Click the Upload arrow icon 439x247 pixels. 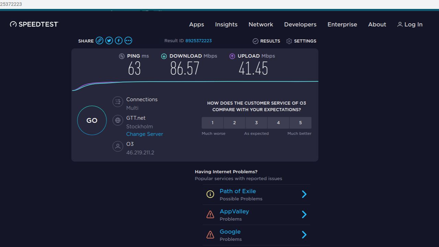(232, 56)
